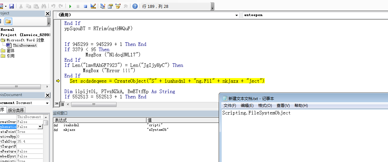
Task: Open the Project Explorer toolbar icon
Action: 103,6
